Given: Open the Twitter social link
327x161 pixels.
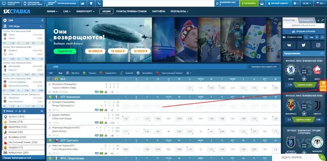Looking at the screenshot, I should [x=303, y=45].
